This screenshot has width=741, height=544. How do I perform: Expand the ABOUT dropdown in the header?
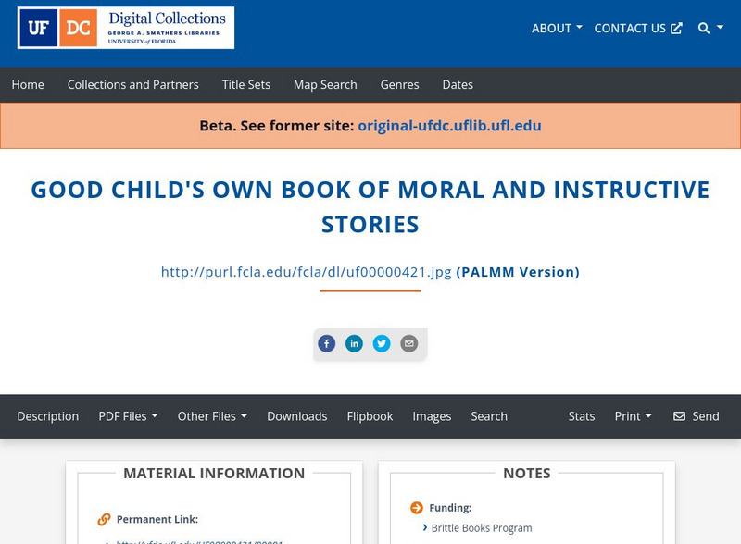555,28
